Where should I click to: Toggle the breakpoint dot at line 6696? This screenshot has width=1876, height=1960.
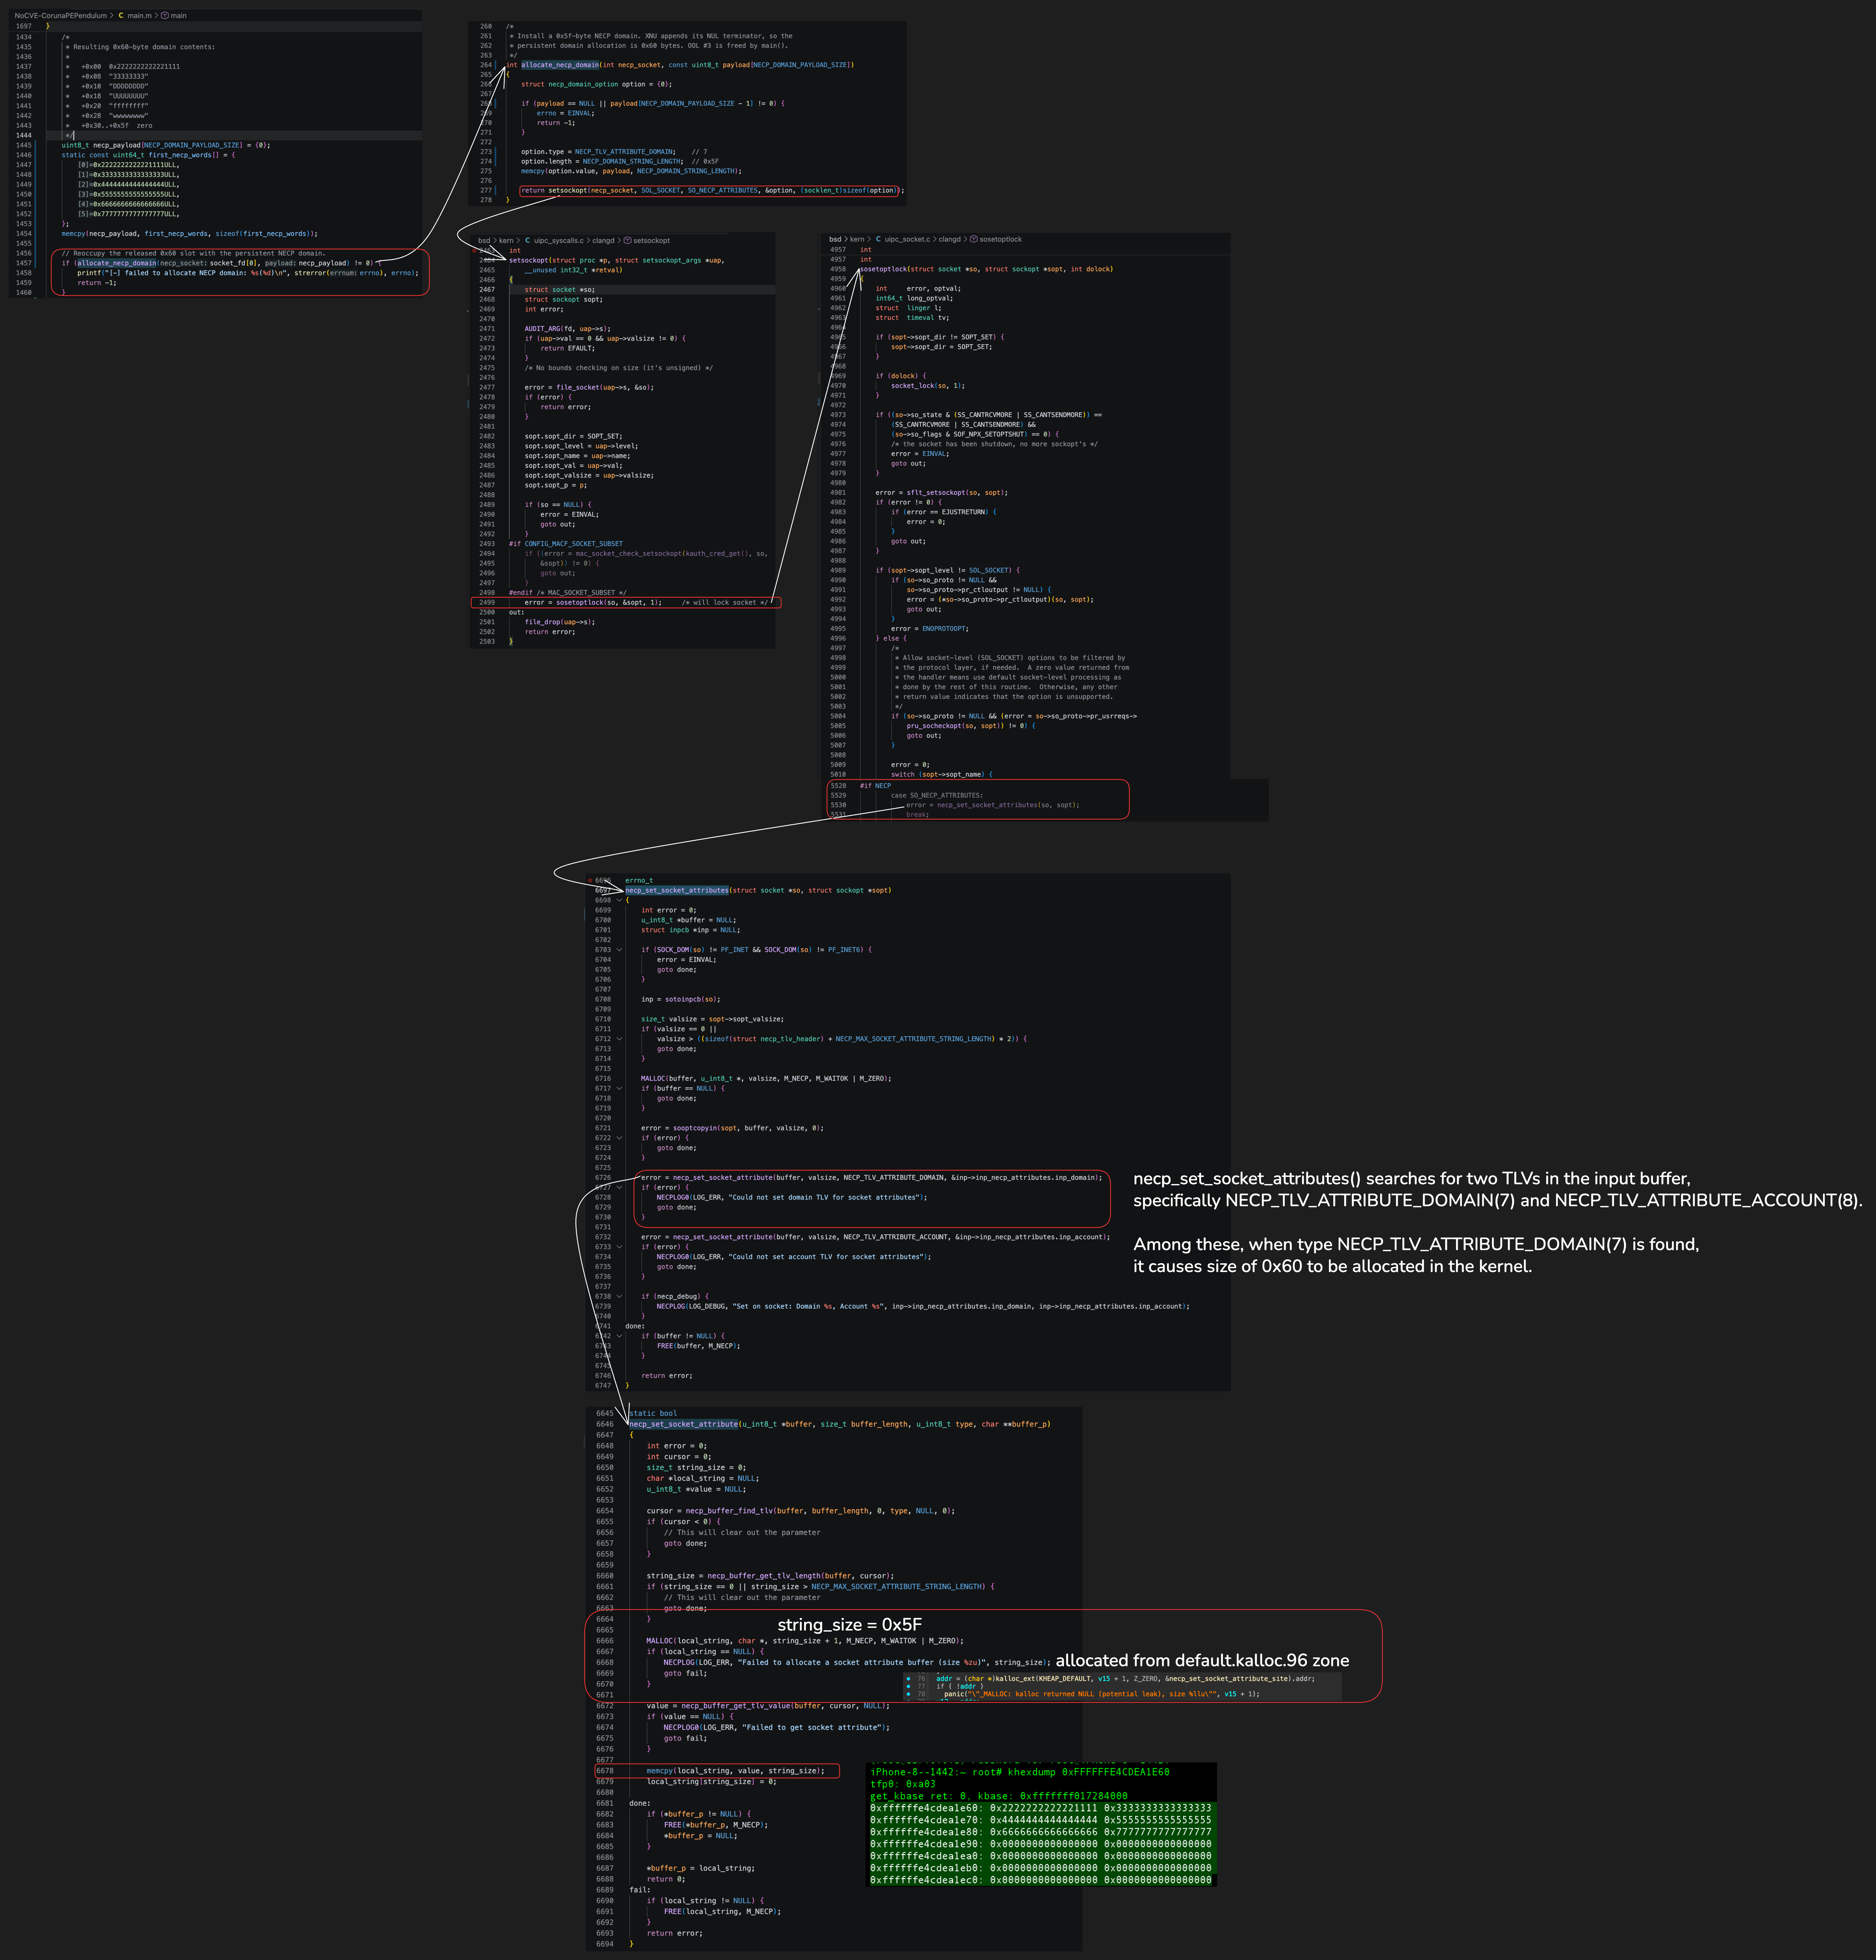pyautogui.click(x=590, y=881)
